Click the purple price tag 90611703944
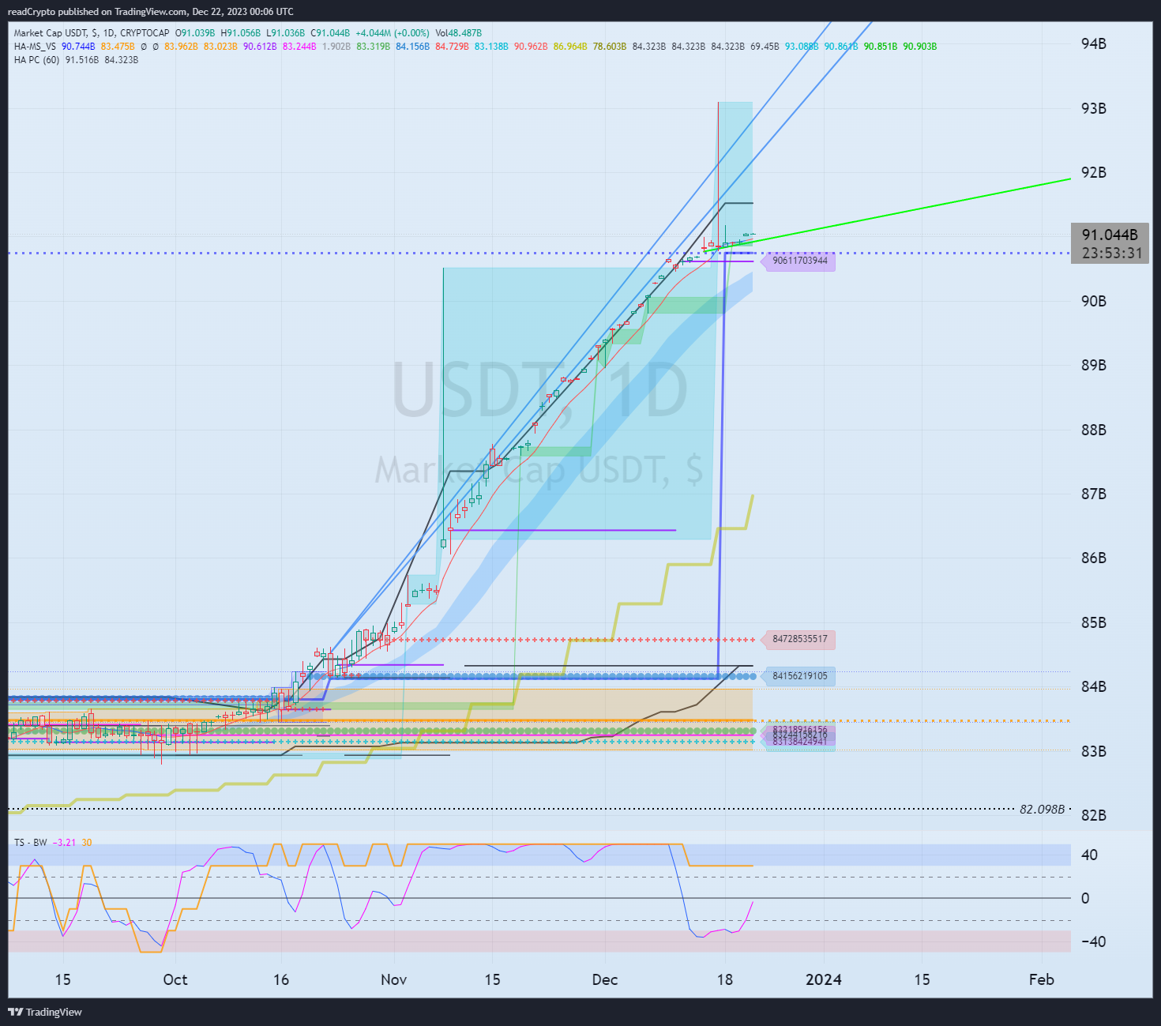Image resolution: width=1161 pixels, height=1026 pixels. [x=800, y=261]
